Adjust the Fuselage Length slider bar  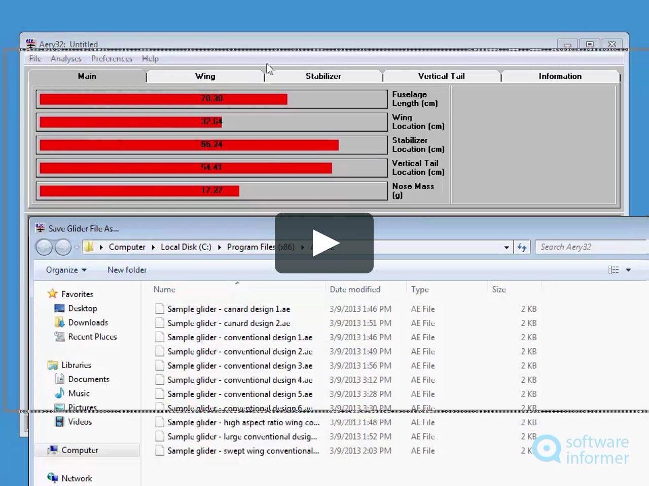tap(212, 99)
